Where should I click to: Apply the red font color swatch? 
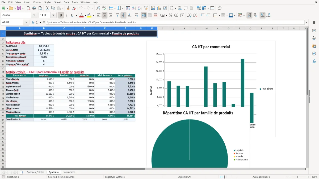(x=82, y=15)
